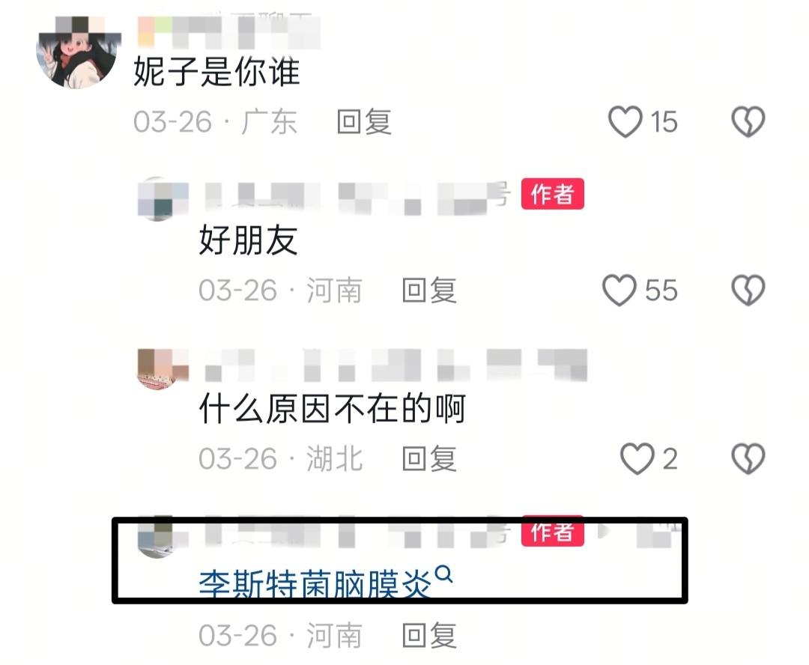809x665 pixels.
Task: Open the author's avatar above 好朋友
Action: (x=163, y=199)
